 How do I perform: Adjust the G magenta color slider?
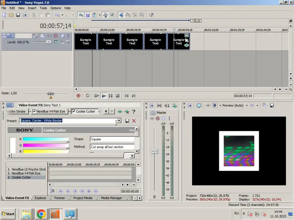(x=46, y=145)
